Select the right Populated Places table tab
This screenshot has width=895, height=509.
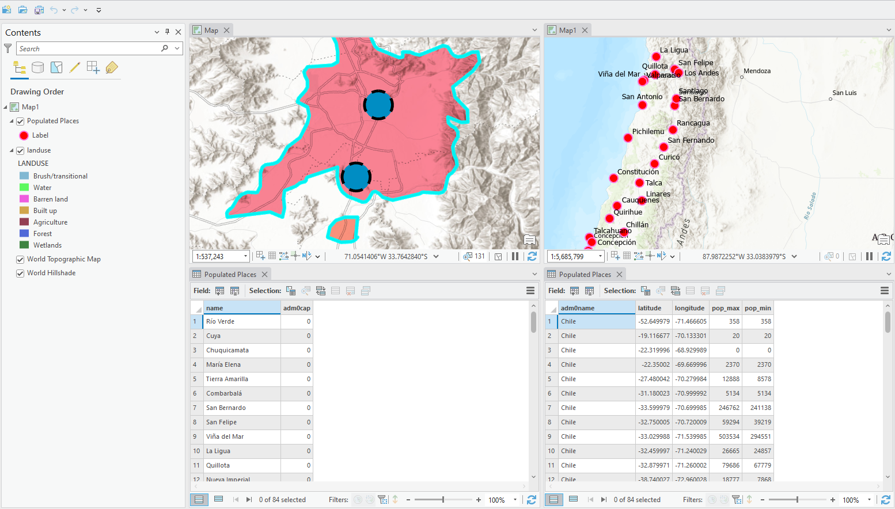585,274
